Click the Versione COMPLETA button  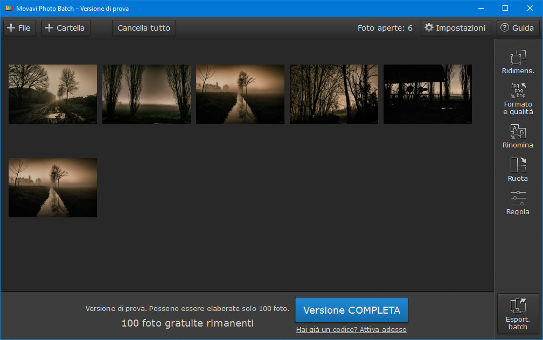(x=351, y=310)
